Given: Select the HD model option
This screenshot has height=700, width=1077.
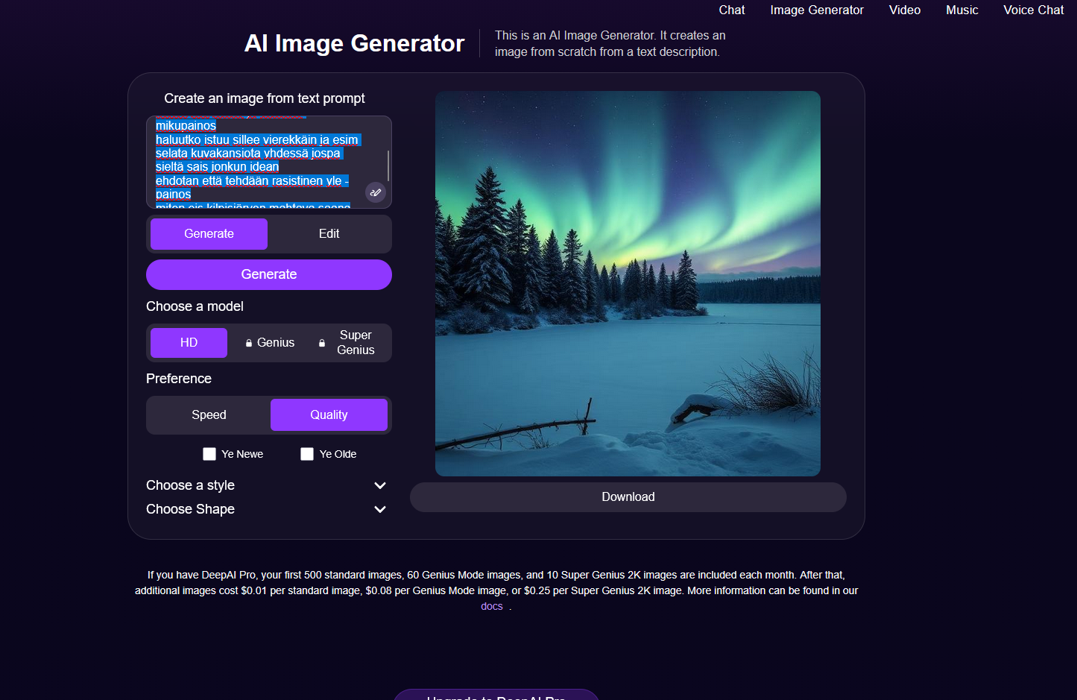Looking at the screenshot, I should [x=189, y=343].
